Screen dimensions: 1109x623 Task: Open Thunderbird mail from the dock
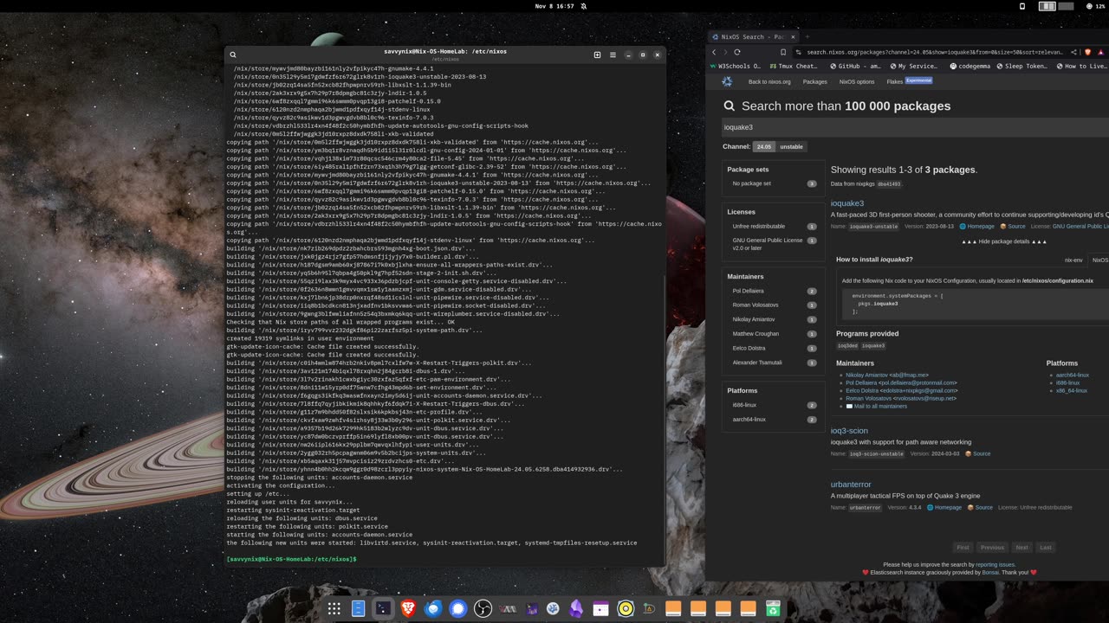[x=433, y=609]
